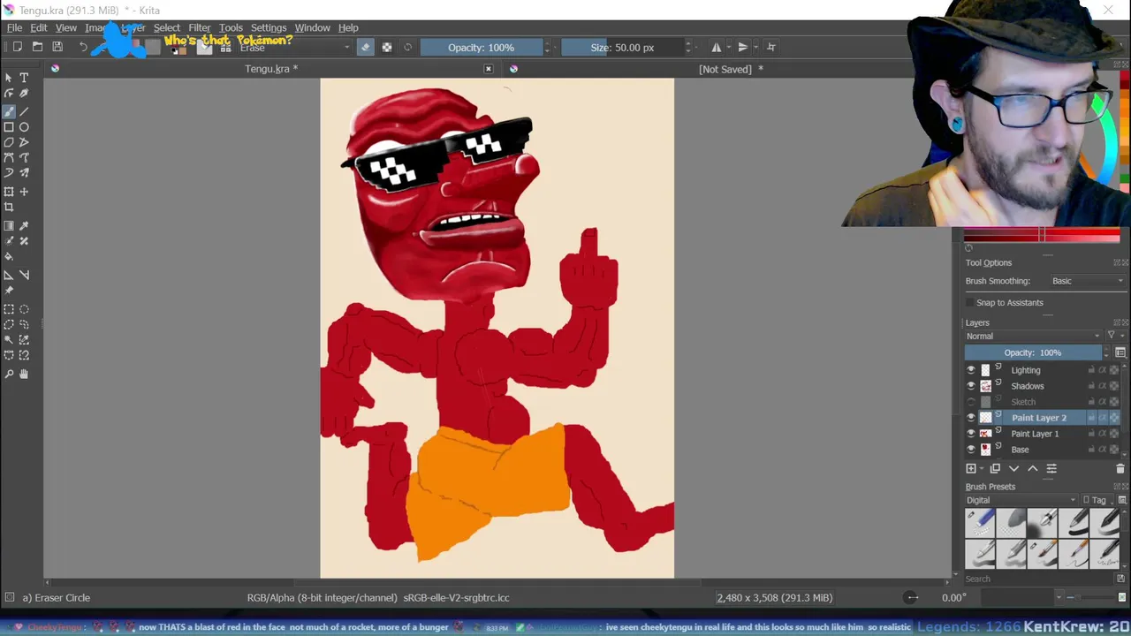
Task: Adjust layer Opacity slider in Layers
Action: tap(1032, 352)
